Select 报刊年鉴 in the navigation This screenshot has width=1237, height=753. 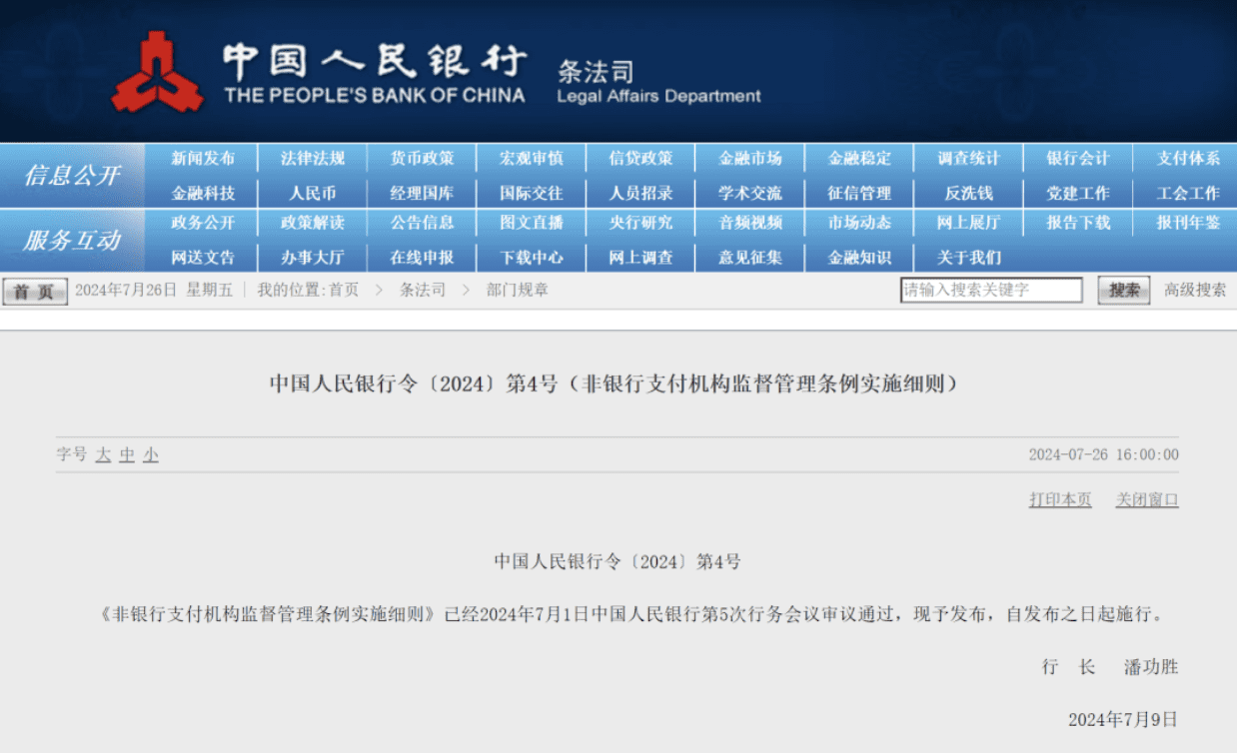click(1188, 223)
